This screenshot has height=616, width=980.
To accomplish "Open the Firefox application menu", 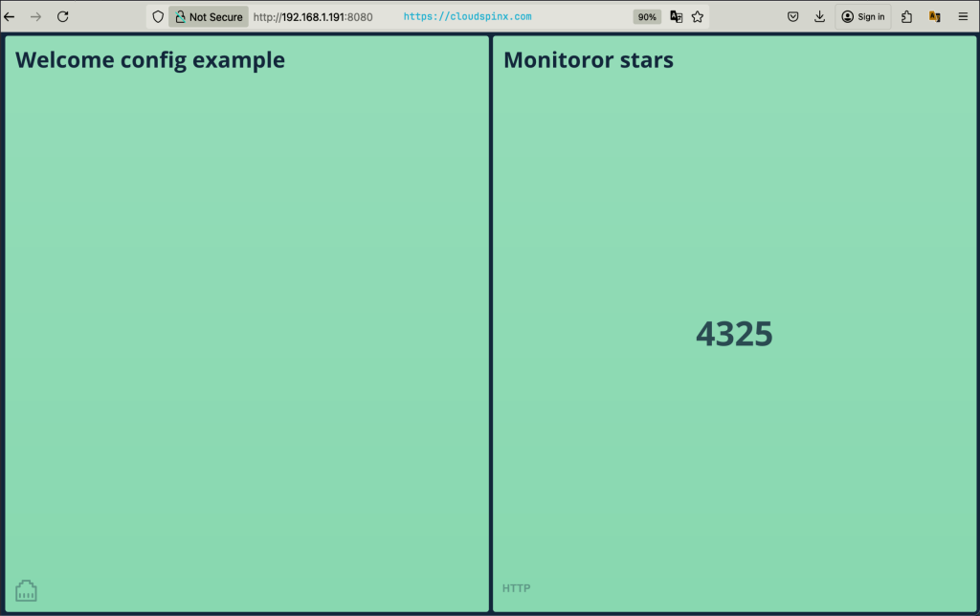I will pyautogui.click(x=963, y=16).
